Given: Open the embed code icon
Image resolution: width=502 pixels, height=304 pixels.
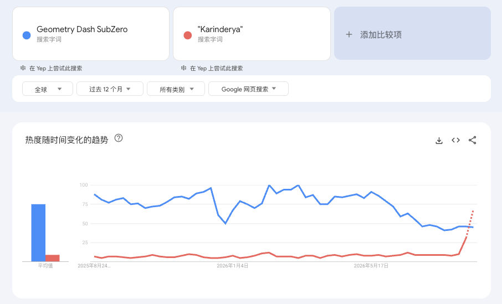Looking at the screenshot, I should pos(455,140).
